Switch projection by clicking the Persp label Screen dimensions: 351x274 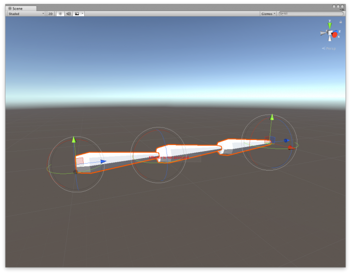330,48
